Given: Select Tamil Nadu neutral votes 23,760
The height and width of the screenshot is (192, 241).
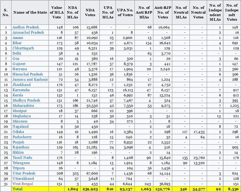Looking at the screenshot, I should click(199, 158).
